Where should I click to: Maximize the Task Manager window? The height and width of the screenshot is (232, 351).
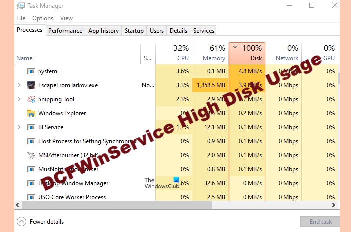point(312,5)
